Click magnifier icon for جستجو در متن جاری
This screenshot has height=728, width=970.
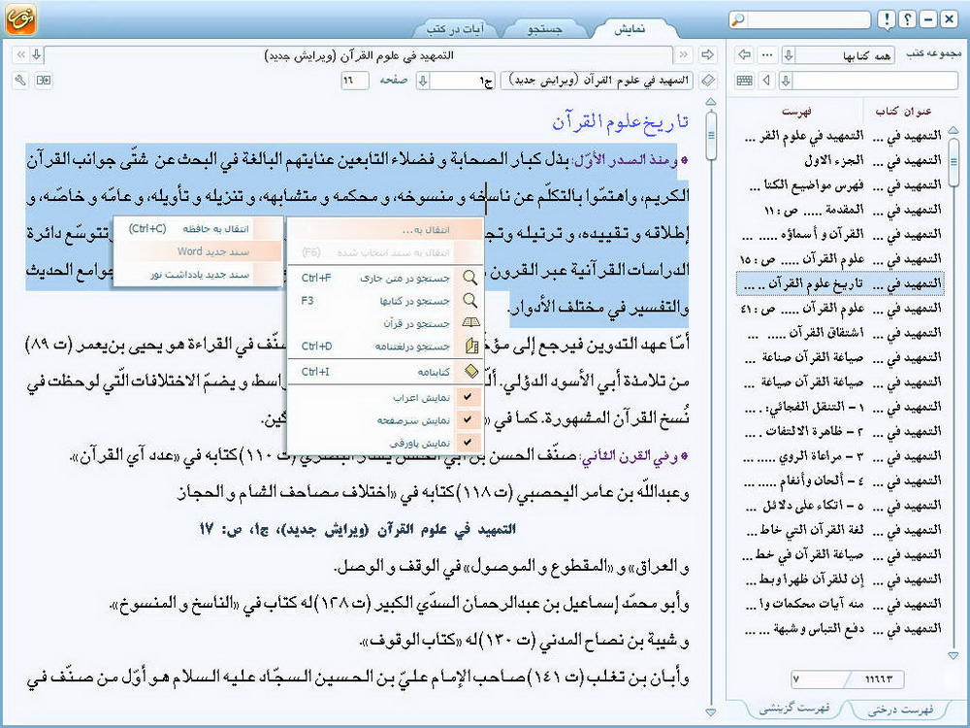470,278
